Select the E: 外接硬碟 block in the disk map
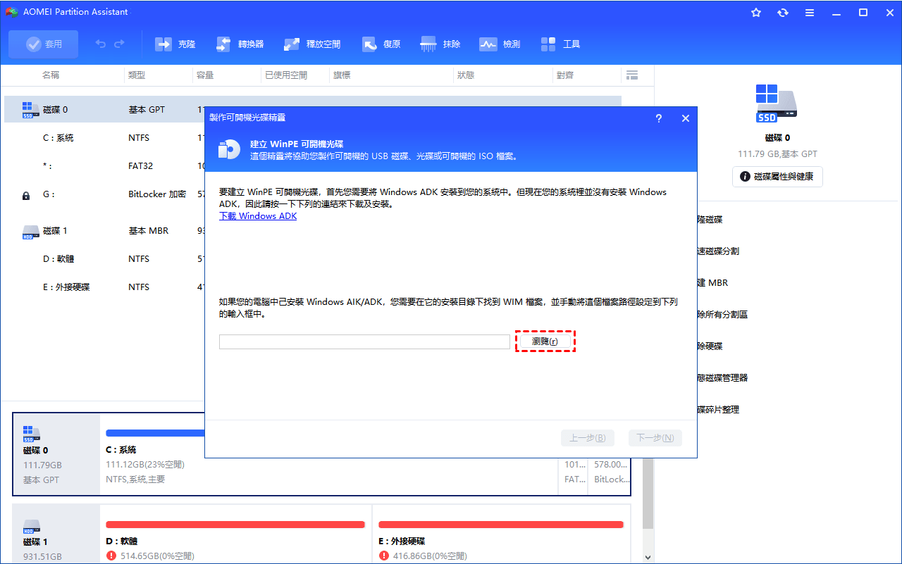 (x=501, y=534)
